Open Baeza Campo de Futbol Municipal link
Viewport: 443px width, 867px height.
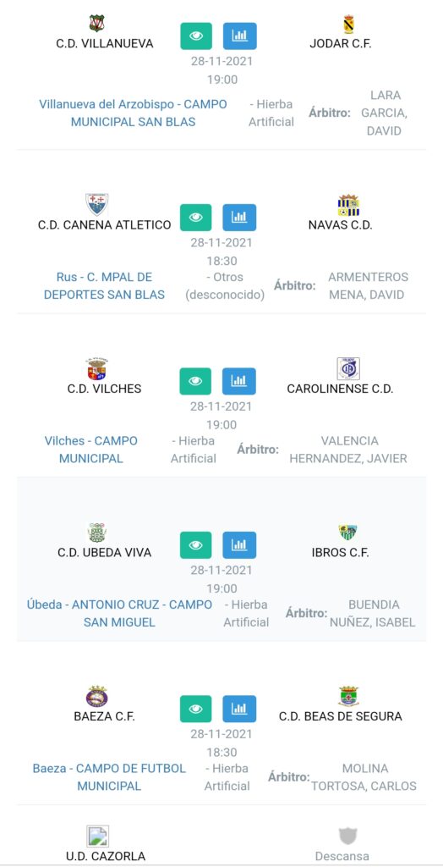109,777
